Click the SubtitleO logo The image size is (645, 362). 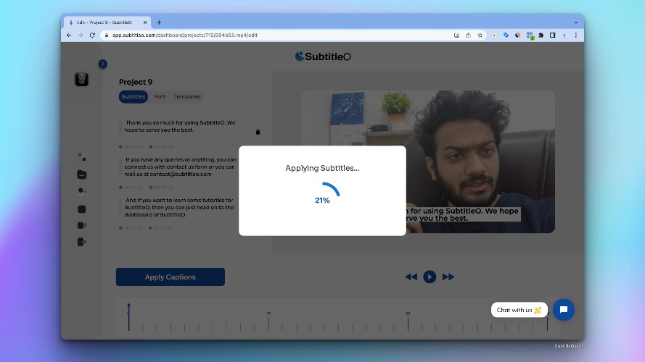tap(323, 56)
